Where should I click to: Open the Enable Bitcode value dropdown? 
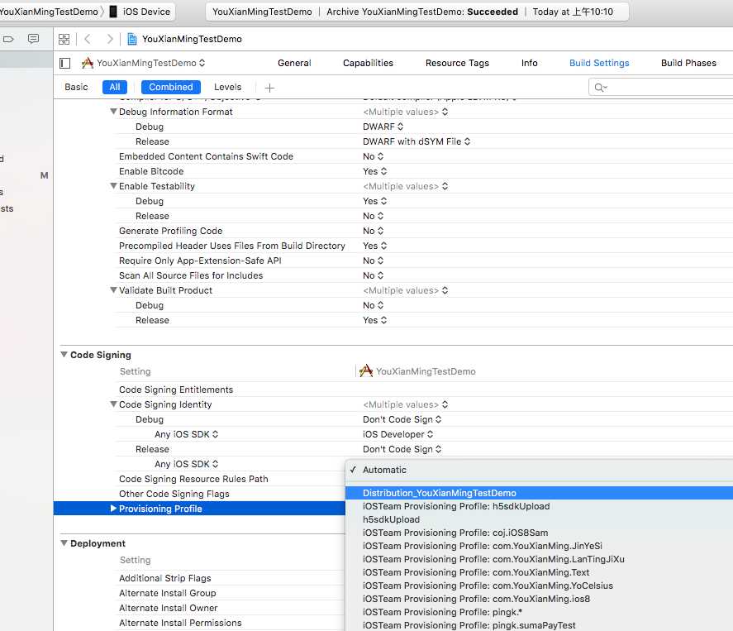coord(374,171)
